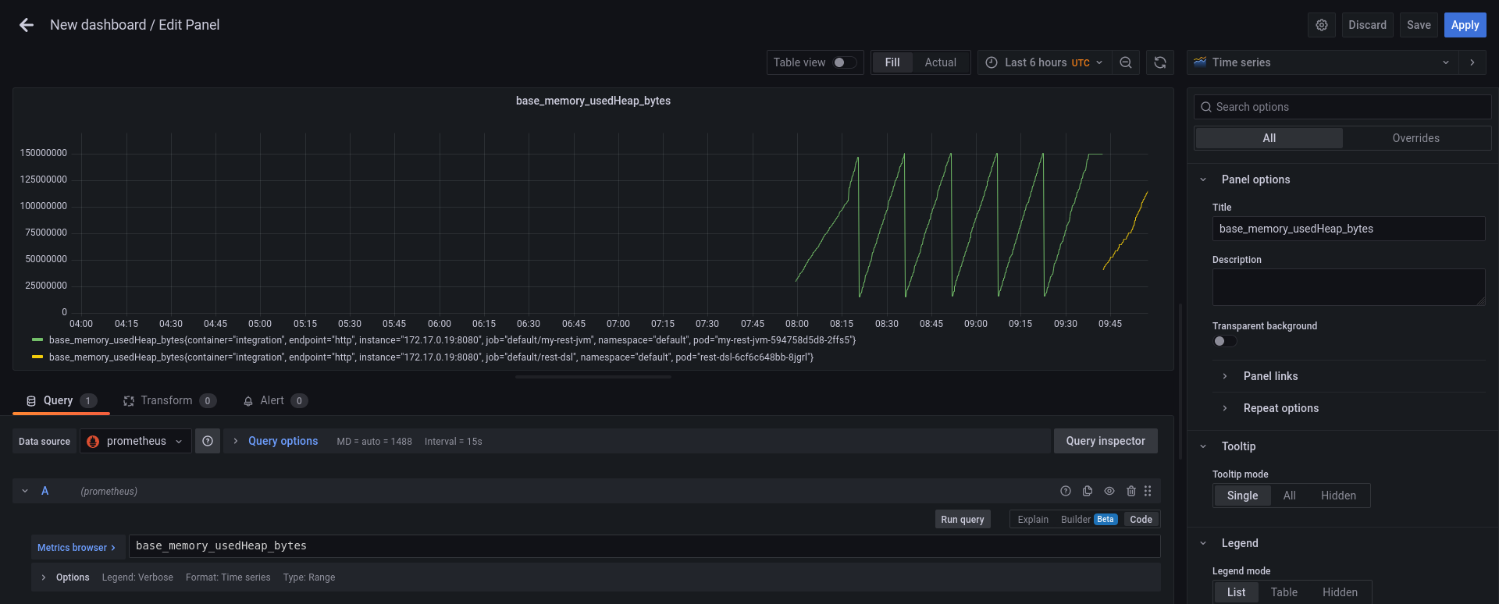
Task: Refresh the dashboard with the refresh icon
Action: point(1160,62)
